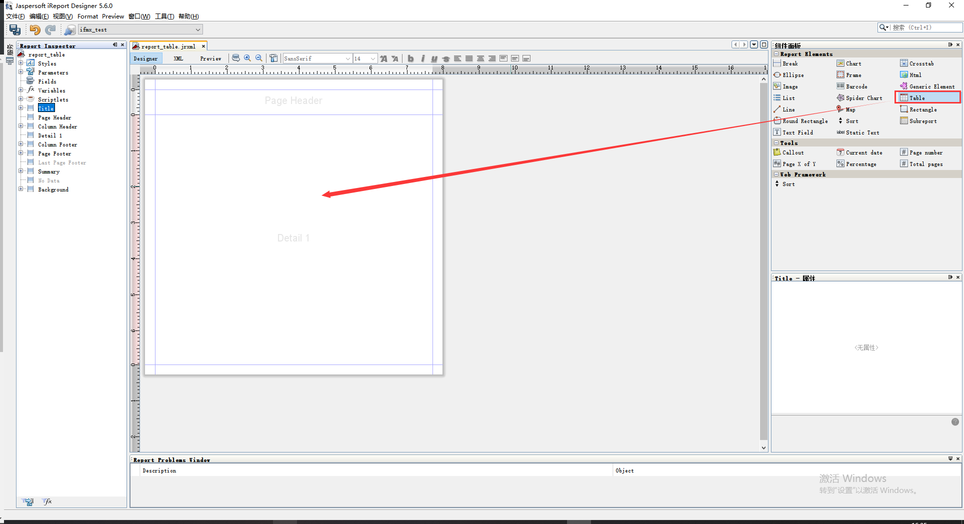Image resolution: width=964 pixels, height=524 pixels.
Task: Expand the Parameters tree node
Action: (21, 72)
